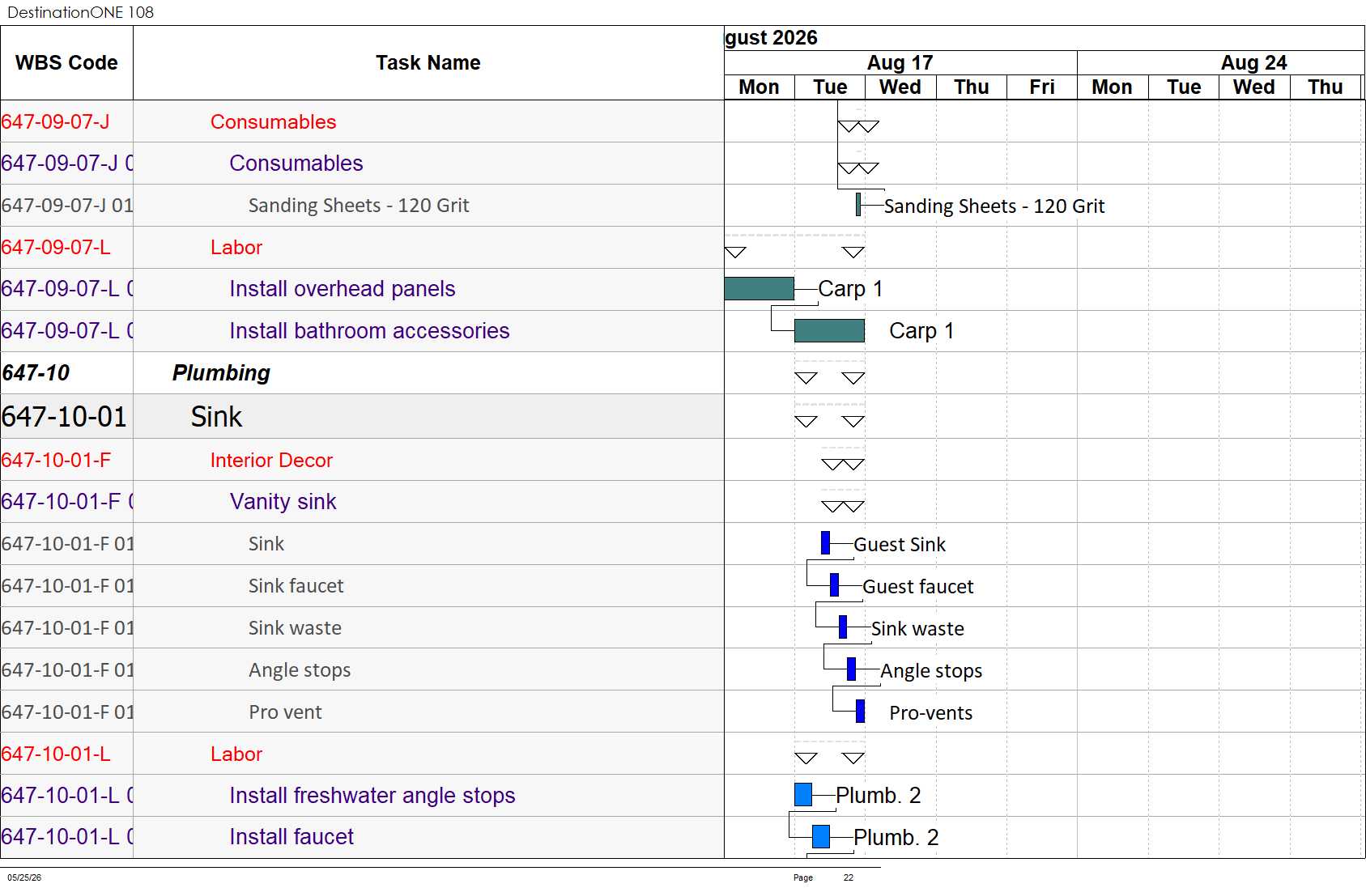Click the Install bathroom accessories Gantt bar
The height and width of the screenshot is (888, 1366).
tap(829, 330)
